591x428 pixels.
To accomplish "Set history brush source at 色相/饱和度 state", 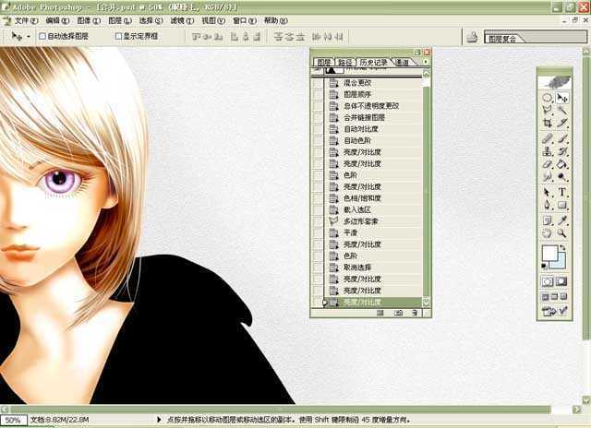I will coord(318,198).
